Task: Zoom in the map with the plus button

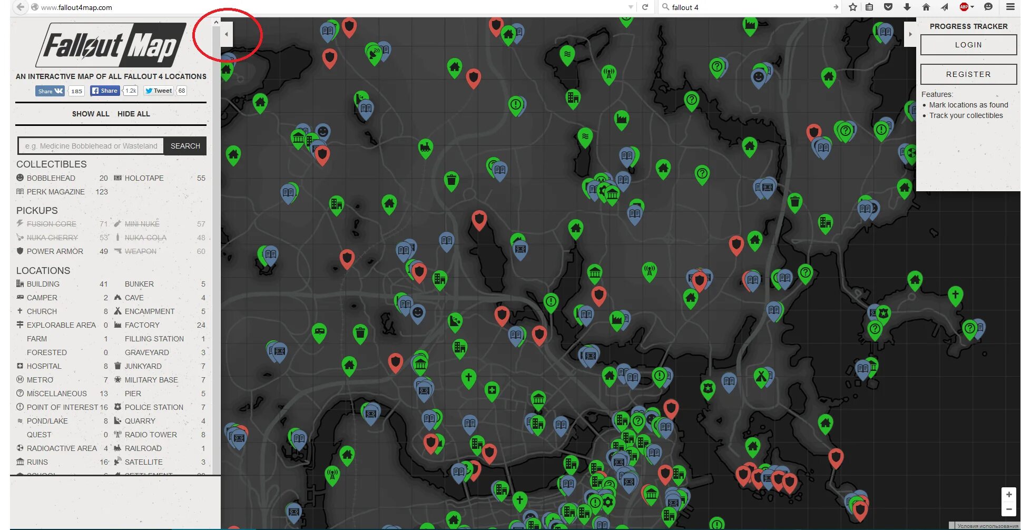Action: coord(1008,495)
